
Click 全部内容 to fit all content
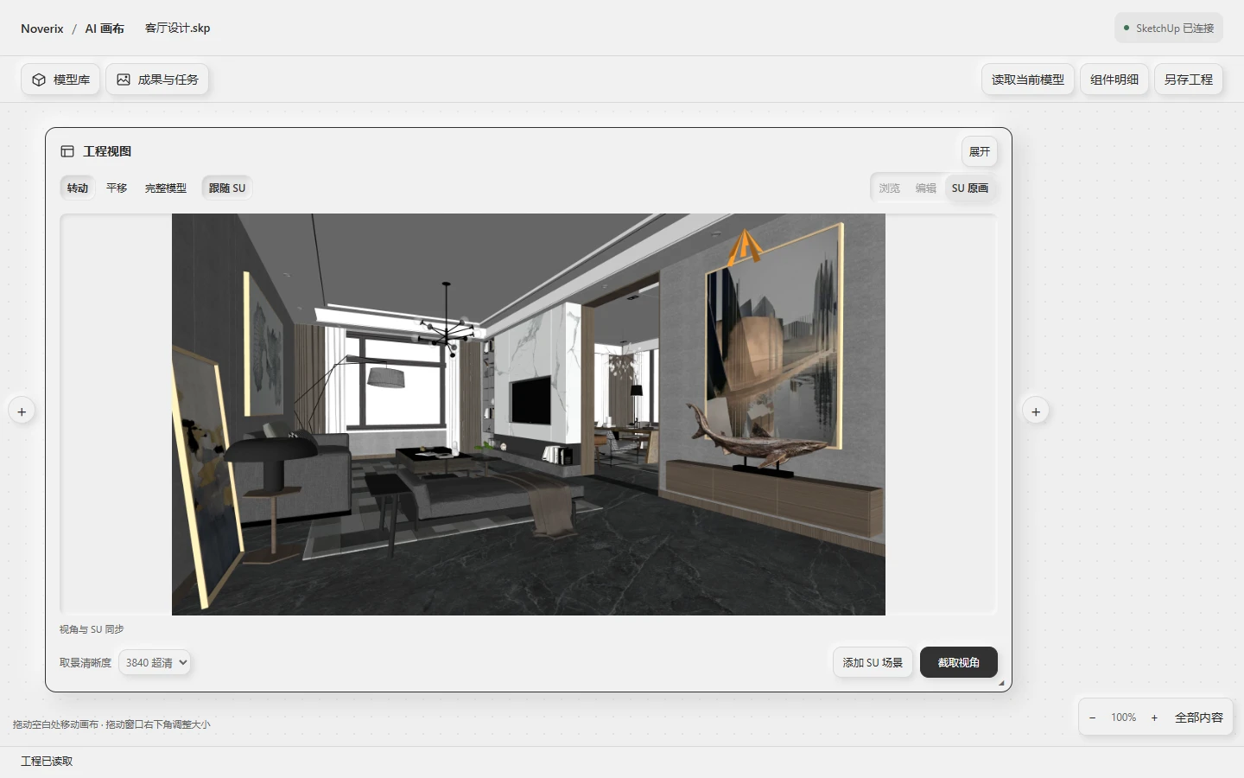click(x=1199, y=717)
